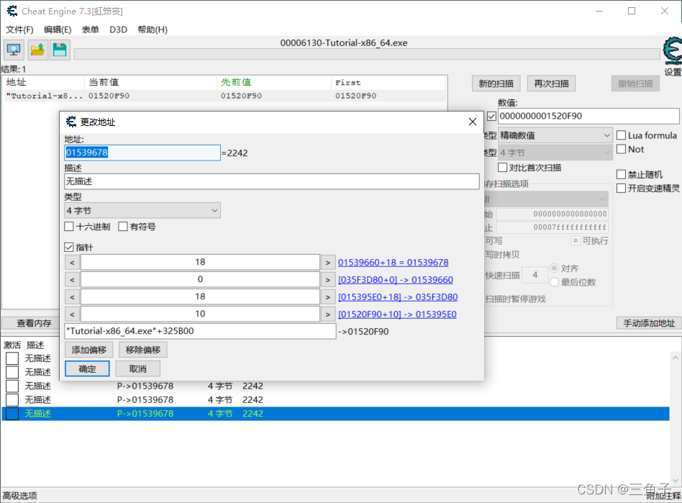The image size is (682, 503).
Task: Toggle the 有符号 signed checkbox
Action: 123,227
